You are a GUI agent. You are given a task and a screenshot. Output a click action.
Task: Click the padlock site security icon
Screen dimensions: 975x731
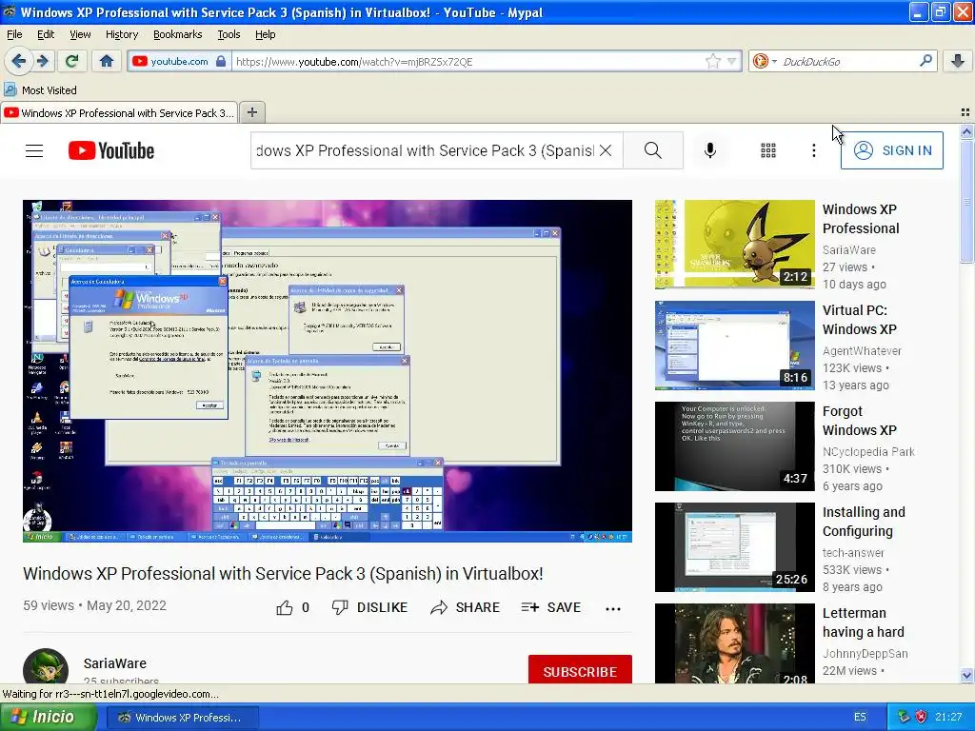tap(221, 61)
